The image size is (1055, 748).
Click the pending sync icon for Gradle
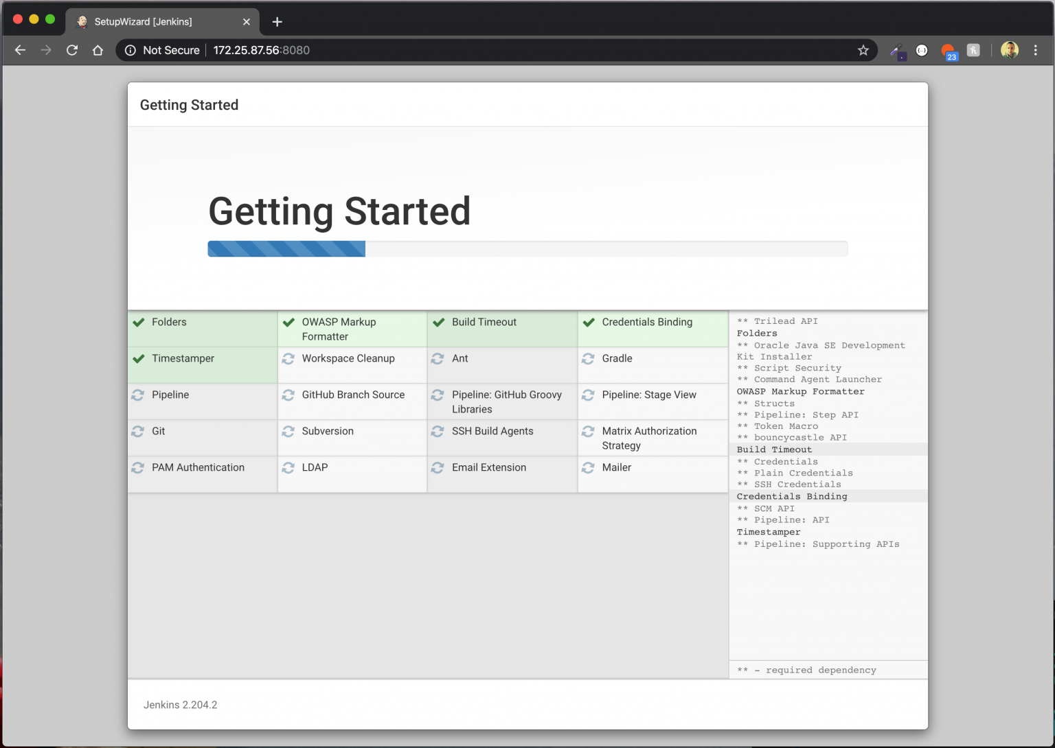click(588, 358)
